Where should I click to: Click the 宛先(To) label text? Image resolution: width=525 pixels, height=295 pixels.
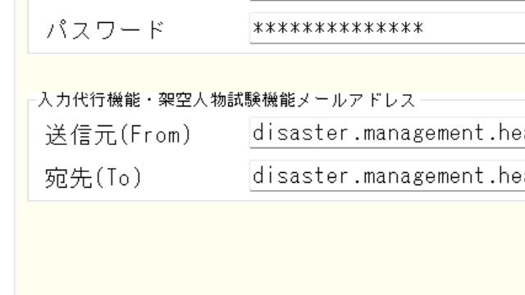tap(94, 177)
